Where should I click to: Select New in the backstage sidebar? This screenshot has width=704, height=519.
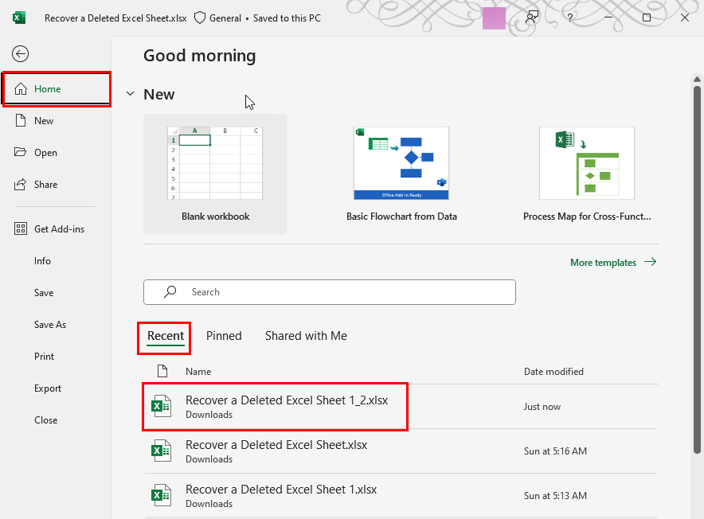(44, 121)
